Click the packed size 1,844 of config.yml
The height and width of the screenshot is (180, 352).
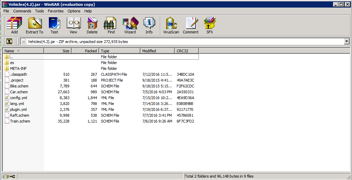92,98
